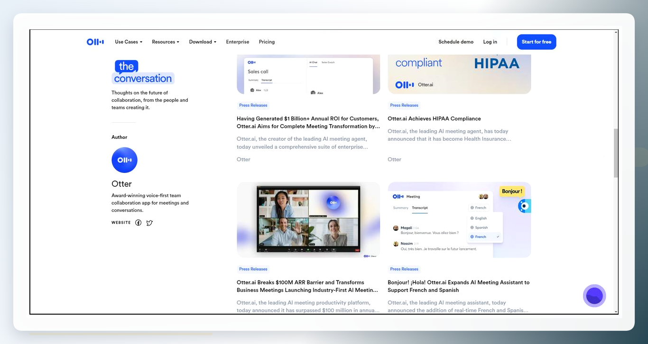Image resolution: width=648 pixels, height=344 pixels.
Task: Click the Press Releases tag above HIPAA Compliance article
Action: 404,105
